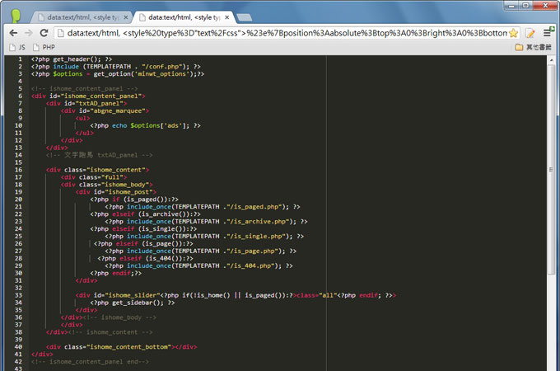
Task: Open the pencil extension icon
Action: point(530,33)
